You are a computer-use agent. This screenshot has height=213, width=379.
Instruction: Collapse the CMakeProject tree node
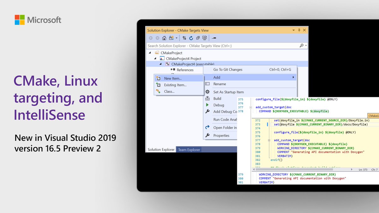[150, 53]
